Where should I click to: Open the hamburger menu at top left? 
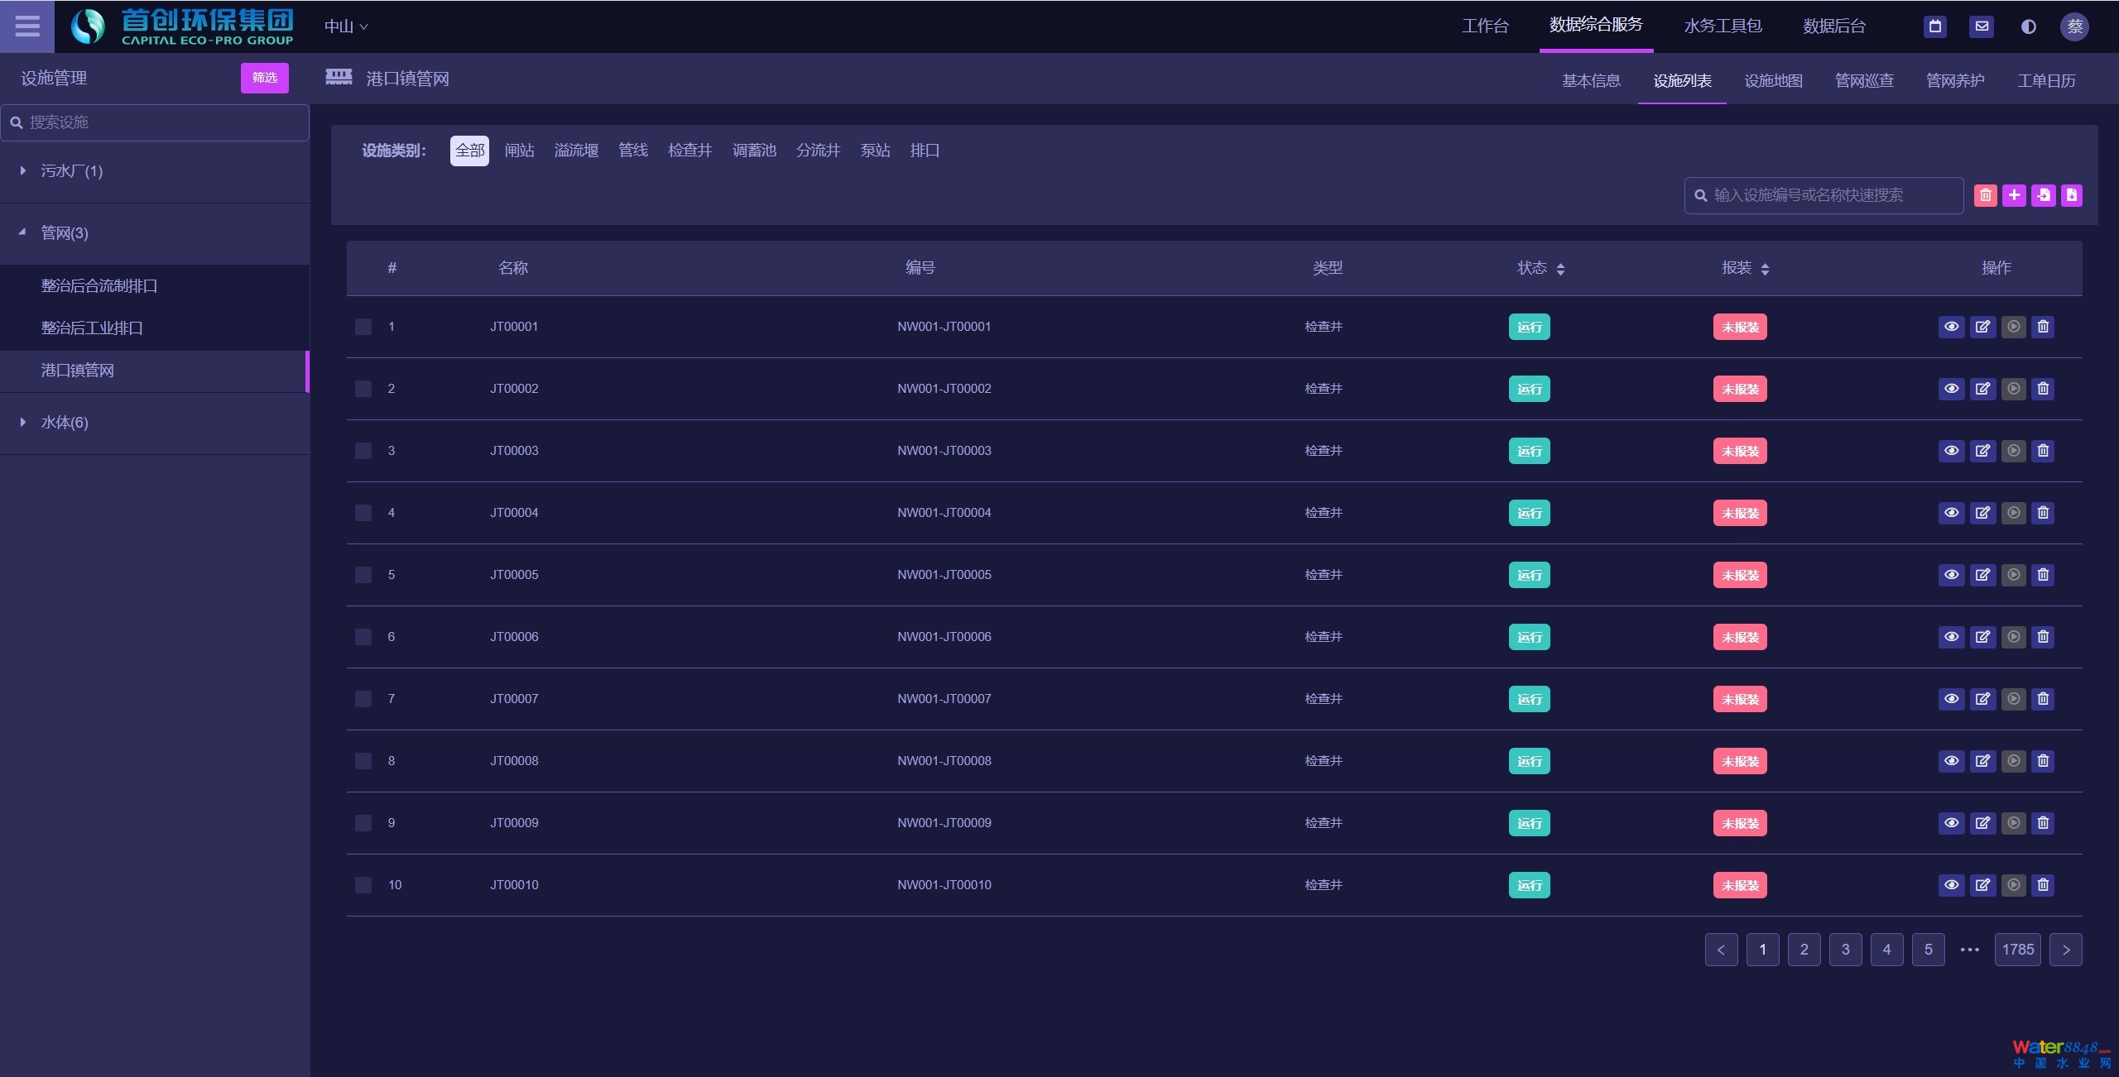[26, 26]
